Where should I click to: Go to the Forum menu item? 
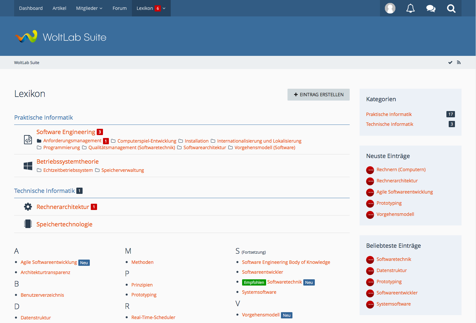pyautogui.click(x=119, y=8)
